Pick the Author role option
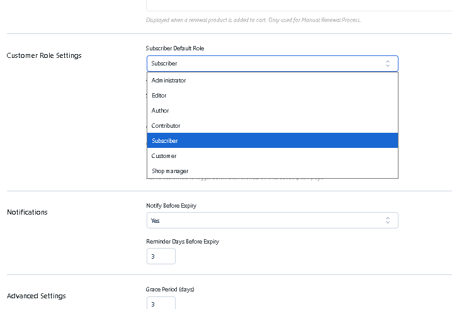Screen dimensions: 452x309 (161, 111)
